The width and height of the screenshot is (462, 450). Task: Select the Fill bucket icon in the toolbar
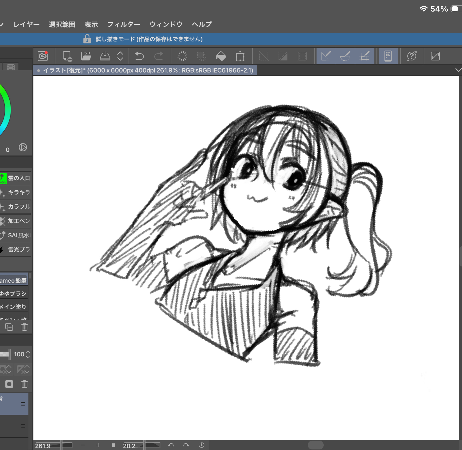[221, 56]
